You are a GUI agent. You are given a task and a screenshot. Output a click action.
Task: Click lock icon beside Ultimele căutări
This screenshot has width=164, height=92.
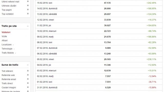[28, 5]
